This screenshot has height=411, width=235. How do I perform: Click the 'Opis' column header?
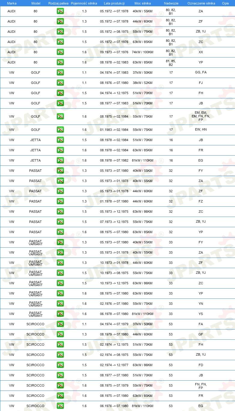click(225, 3)
